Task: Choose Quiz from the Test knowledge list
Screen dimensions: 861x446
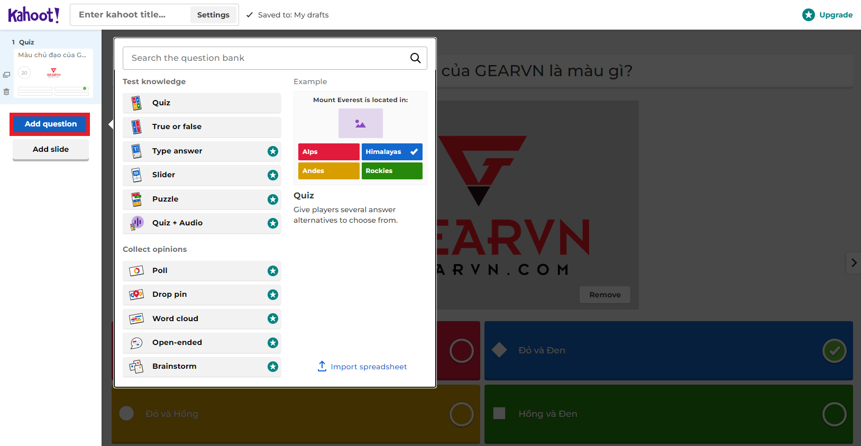Action: pos(202,103)
